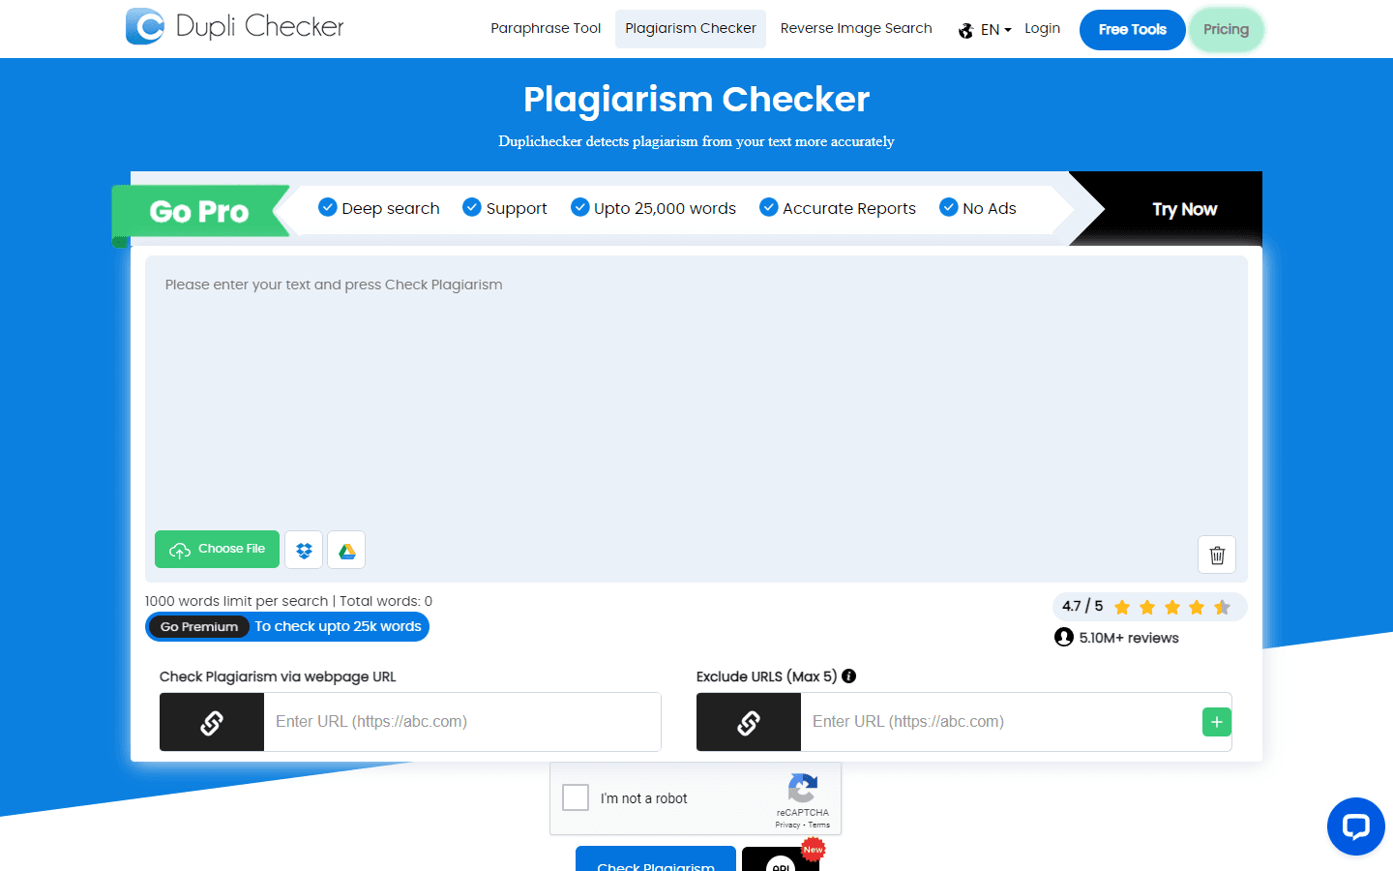This screenshot has width=1393, height=871.
Task: Open the live chat bubble
Action: (1356, 826)
